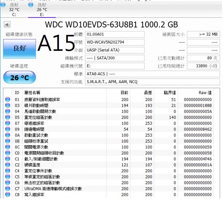Screen dimensions: 223x202
Task: Click the 臨界值 column header
Action: tap(166, 92)
